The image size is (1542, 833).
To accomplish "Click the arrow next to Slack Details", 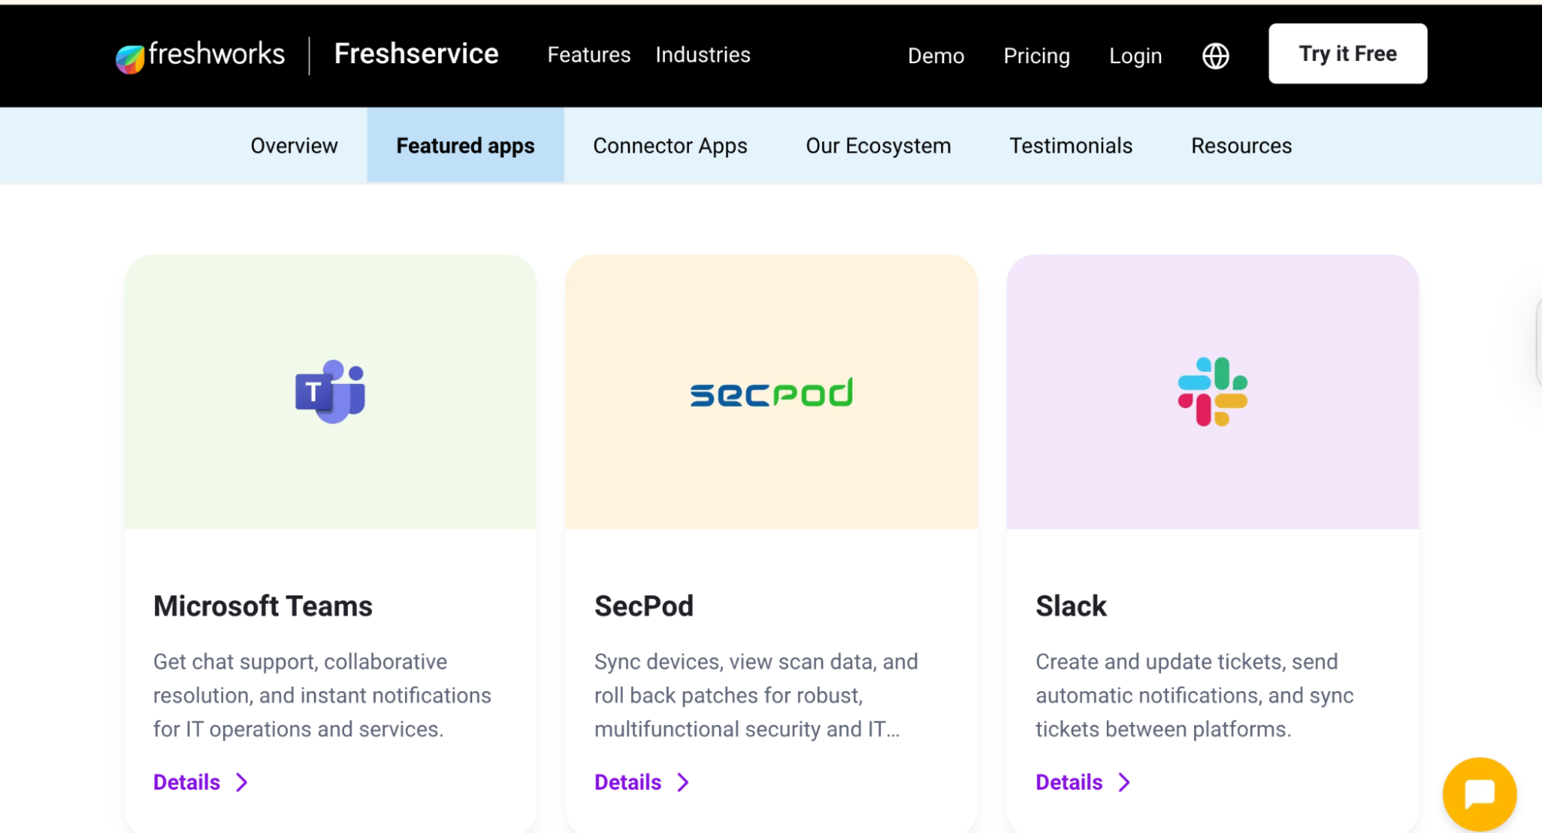I will coord(1124,783).
